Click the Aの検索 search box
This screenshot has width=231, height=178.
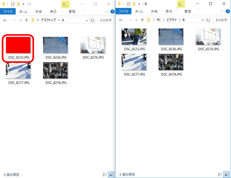point(106,20)
